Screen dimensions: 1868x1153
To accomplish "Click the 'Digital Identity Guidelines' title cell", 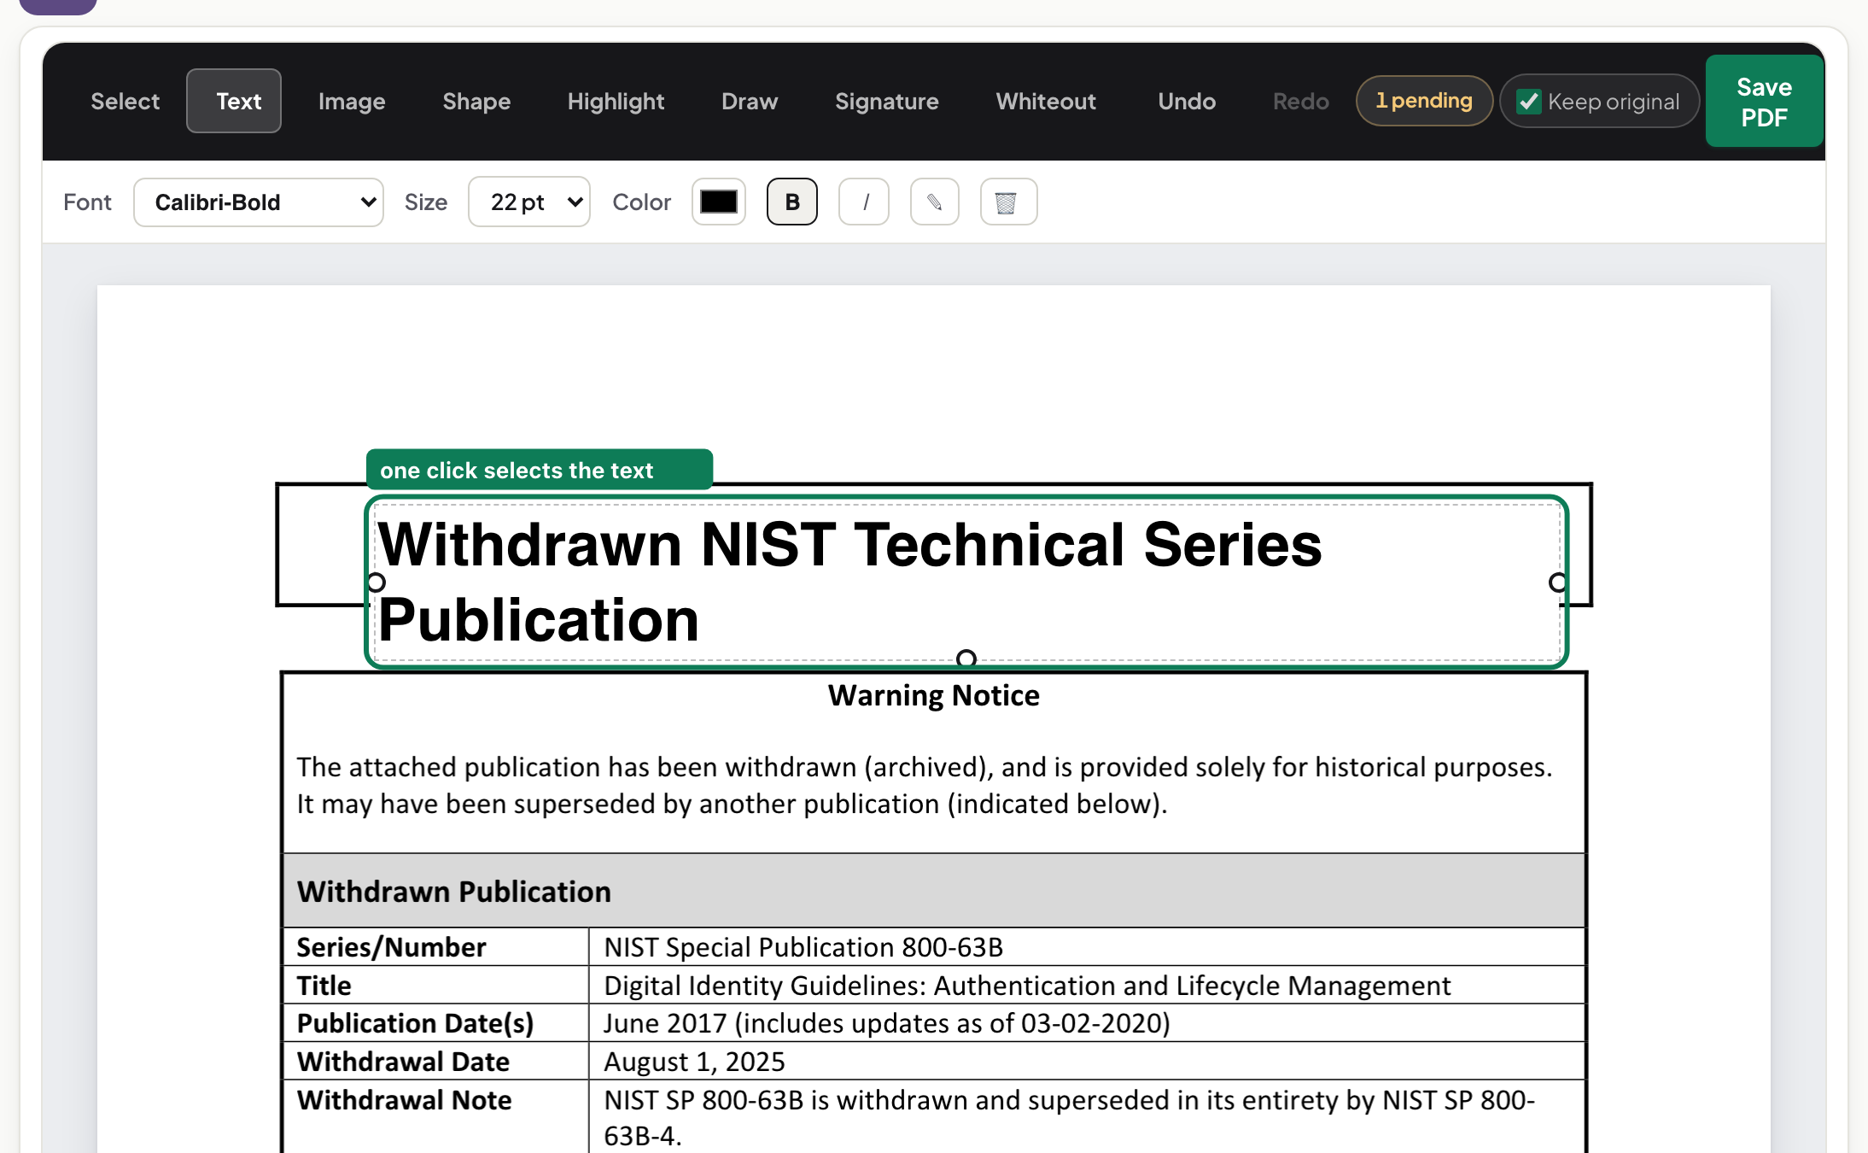I will coord(1027,986).
